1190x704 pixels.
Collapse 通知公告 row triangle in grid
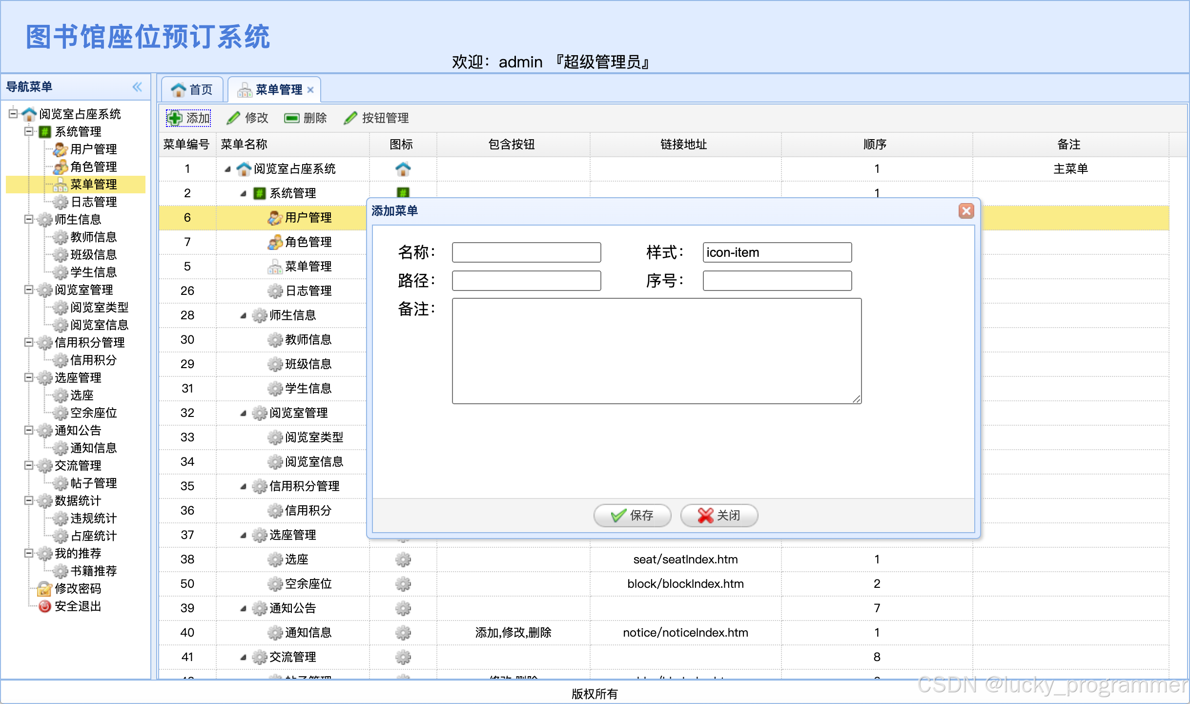(243, 609)
